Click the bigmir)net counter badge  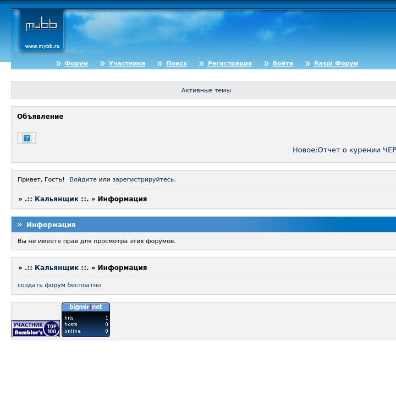click(x=86, y=320)
